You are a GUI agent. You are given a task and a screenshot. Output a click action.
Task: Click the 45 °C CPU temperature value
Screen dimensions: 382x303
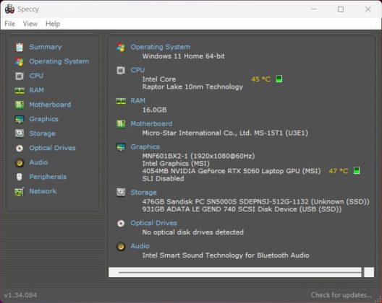pyautogui.click(x=260, y=79)
